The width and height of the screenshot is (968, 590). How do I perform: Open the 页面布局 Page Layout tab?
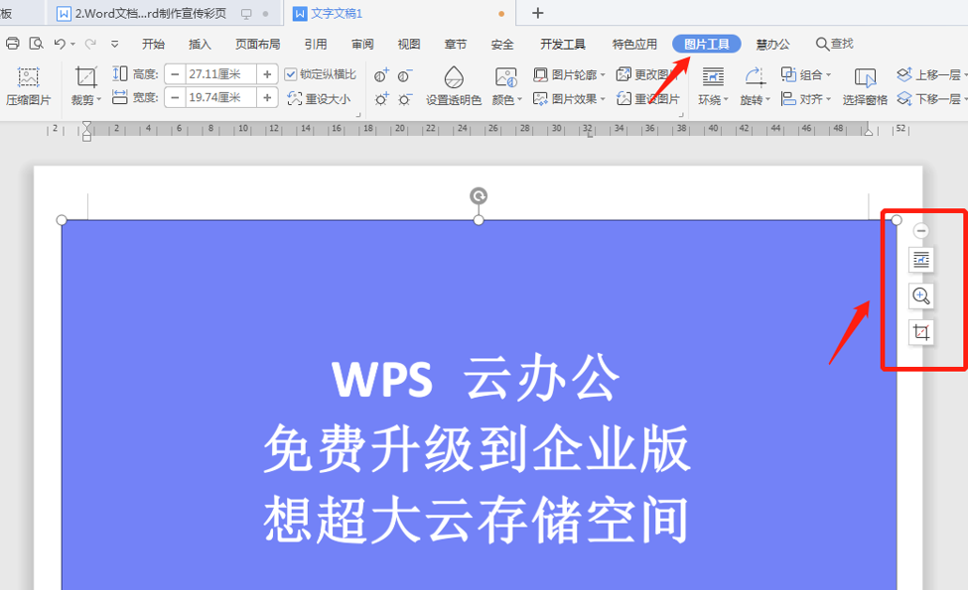click(x=257, y=44)
